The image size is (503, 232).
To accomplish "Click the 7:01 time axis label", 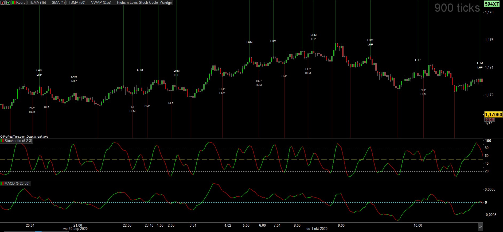I will (277, 225).
